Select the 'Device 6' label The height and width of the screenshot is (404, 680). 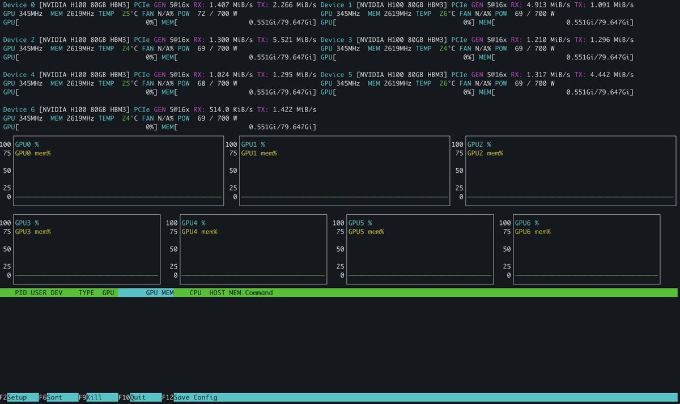pyautogui.click(x=19, y=109)
